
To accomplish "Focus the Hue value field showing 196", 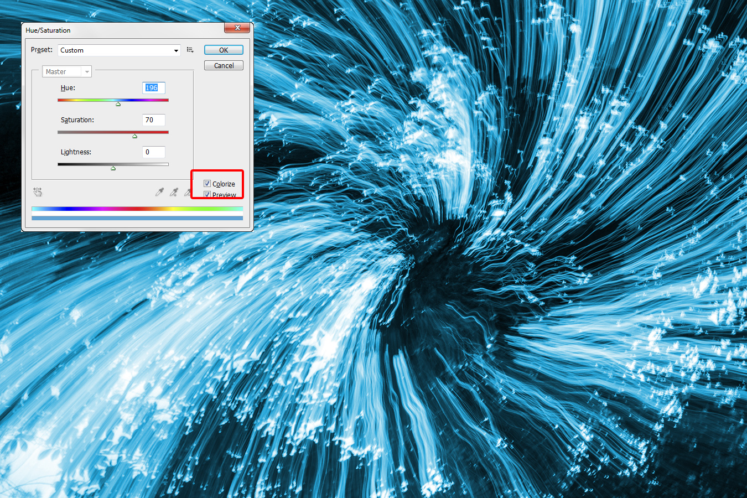I will click(x=154, y=88).
